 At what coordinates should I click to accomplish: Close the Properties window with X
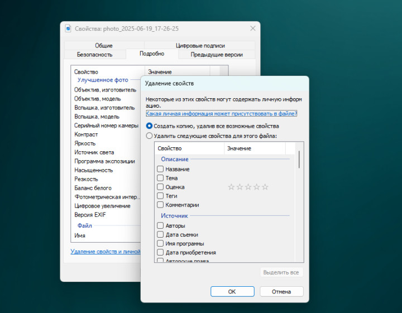(x=253, y=28)
